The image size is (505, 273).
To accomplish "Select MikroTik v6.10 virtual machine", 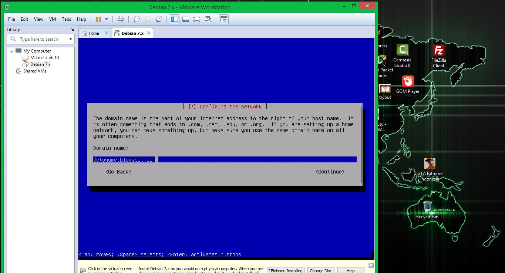I will tap(44, 58).
